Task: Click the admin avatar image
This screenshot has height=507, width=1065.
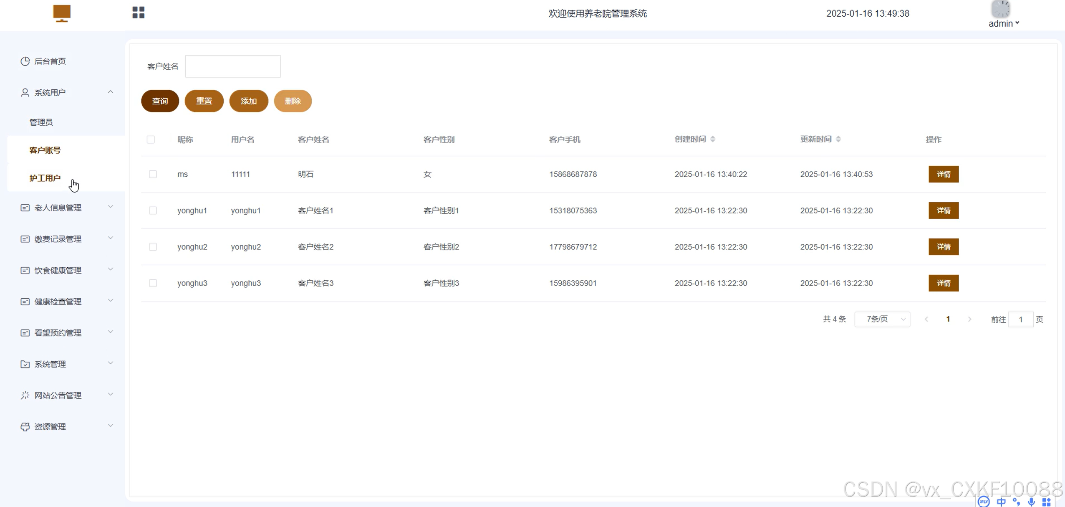Action: pyautogui.click(x=1000, y=9)
